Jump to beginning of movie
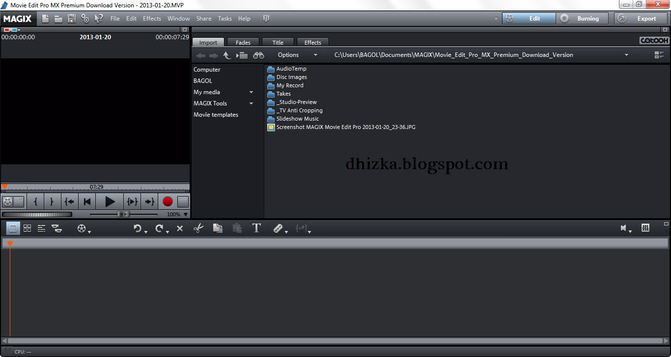671x357 pixels. pos(87,202)
